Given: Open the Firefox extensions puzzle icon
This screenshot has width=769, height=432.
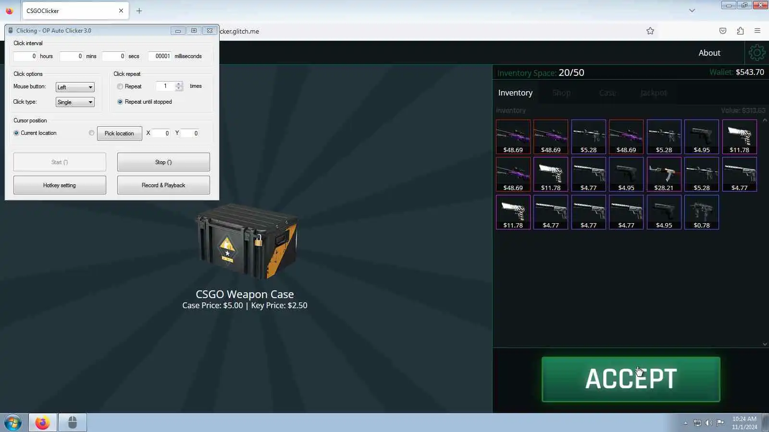Looking at the screenshot, I should point(740,31).
